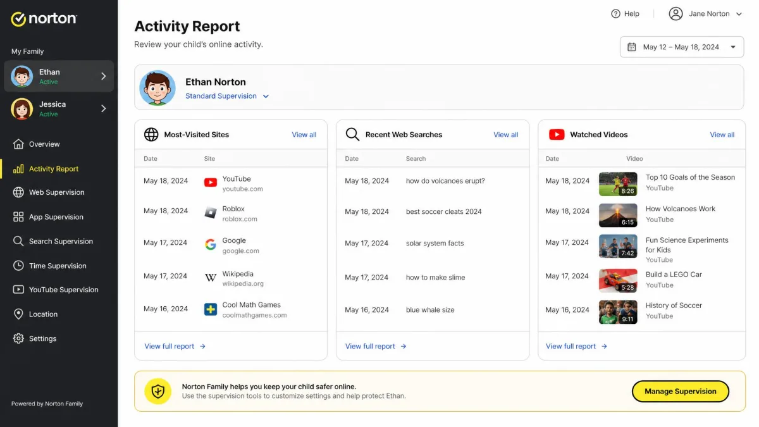759x427 pixels.
Task: Open Location pin icon
Action: [18, 314]
